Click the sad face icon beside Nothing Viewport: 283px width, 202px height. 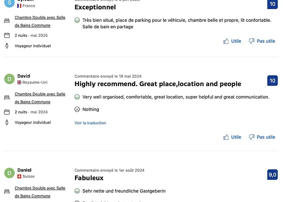[77, 109]
